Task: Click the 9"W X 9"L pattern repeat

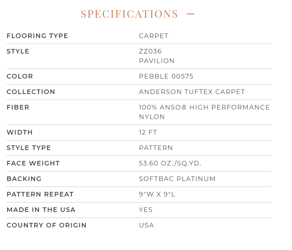Action: tap(157, 194)
